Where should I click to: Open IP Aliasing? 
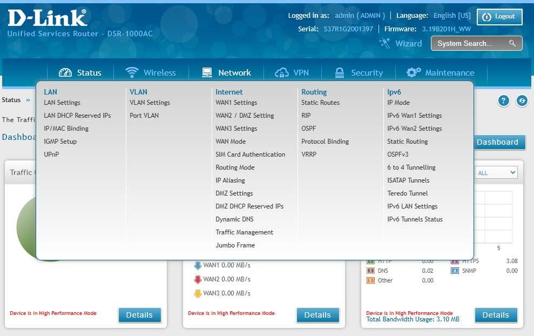tap(230, 180)
